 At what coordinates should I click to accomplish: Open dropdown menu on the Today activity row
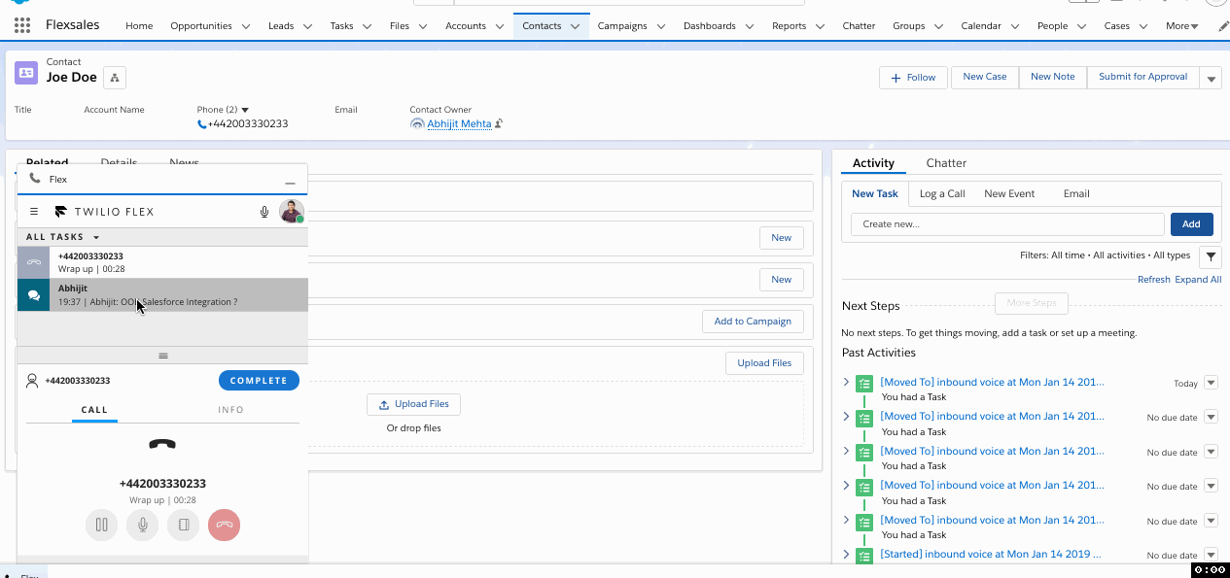(1212, 383)
